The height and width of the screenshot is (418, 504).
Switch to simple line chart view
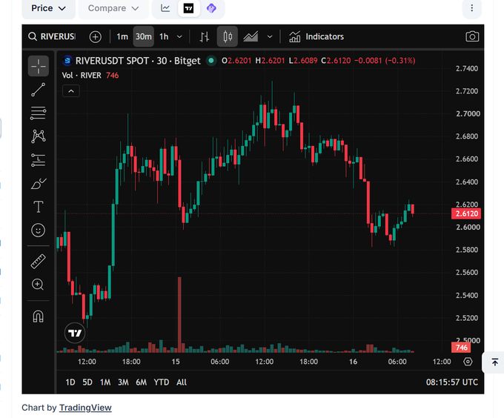click(x=165, y=8)
